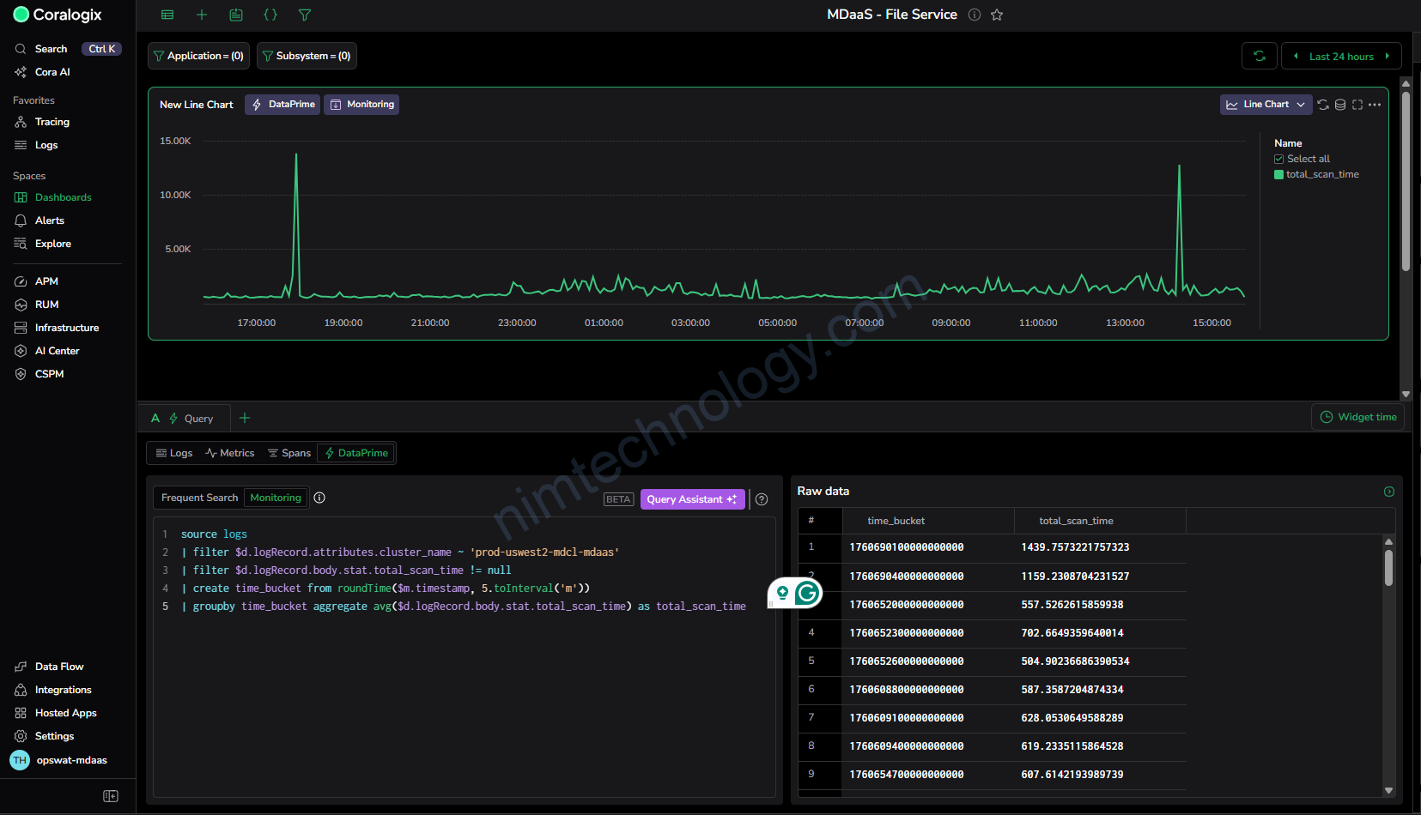Image resolution: width=1421 pixels, height=815 pixels.
Task: Open the Line Chart type dropdown
Action: [1266, 105]
